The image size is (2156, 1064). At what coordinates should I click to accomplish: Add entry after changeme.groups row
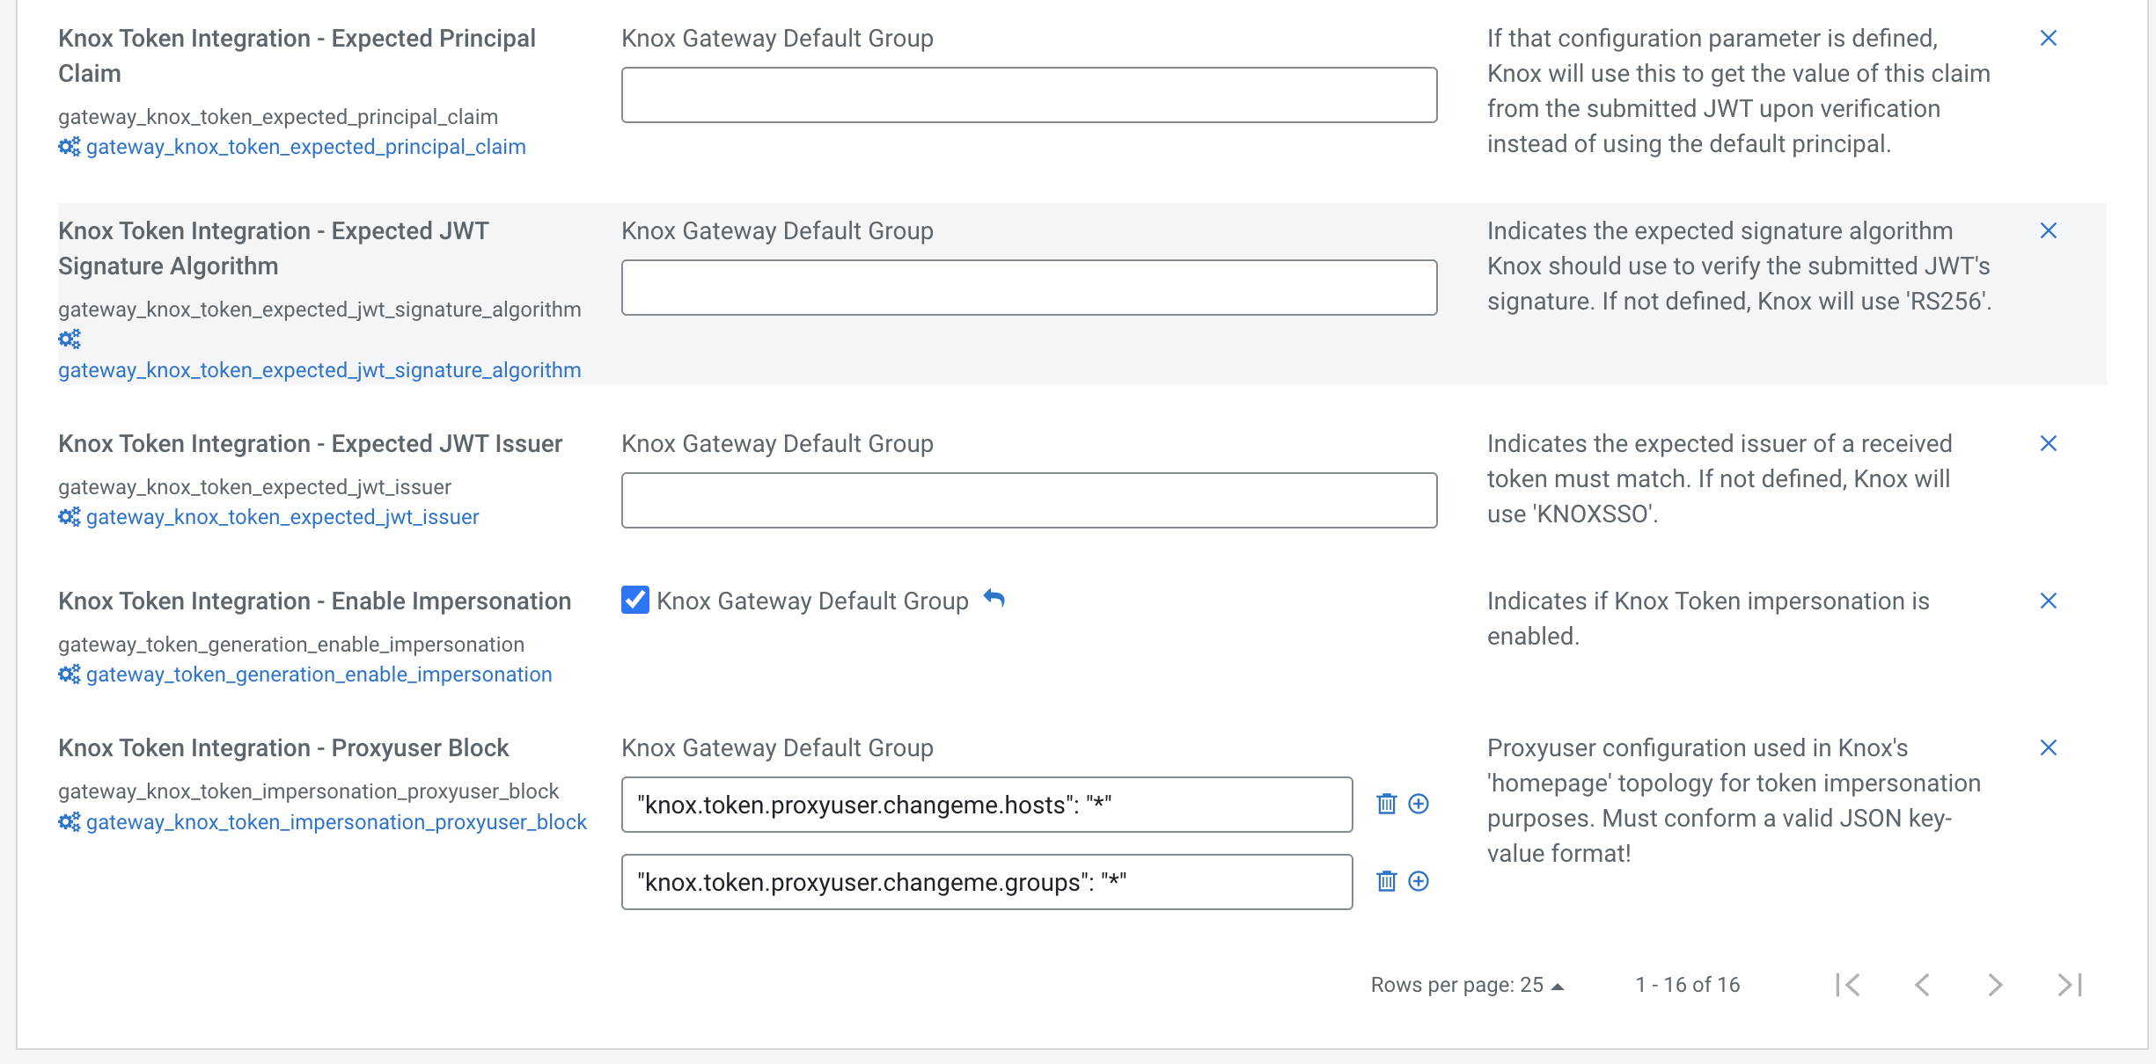coord(1419,881)
